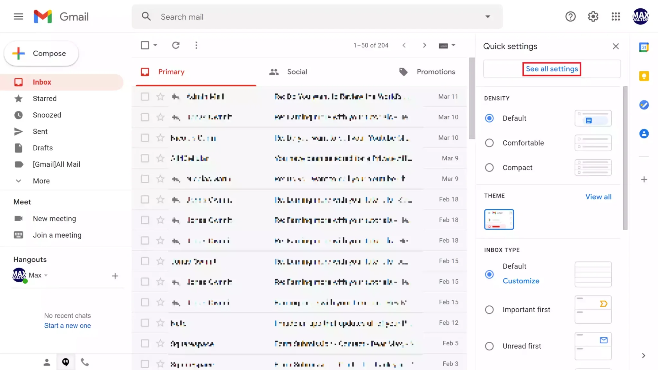Click See all settings
The image size is (658, 370).
click(x=552, y=69)
